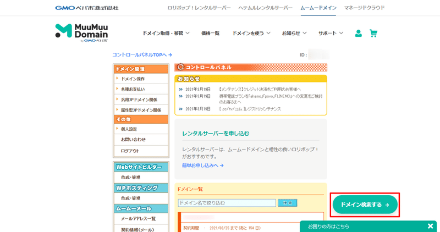Click the レンタルサーバーを申し込む heading
Image resolution: width=440 pixels, height=232 pixels.
point(216,133)
